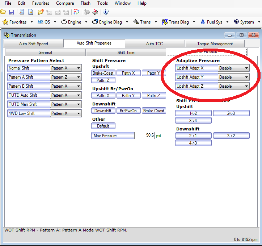This screenshot has width=262, height=246.
Task: Open the Engine section icon
Action: 64,22
